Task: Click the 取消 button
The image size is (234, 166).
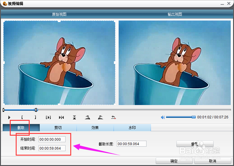Action: click(213, 161)
